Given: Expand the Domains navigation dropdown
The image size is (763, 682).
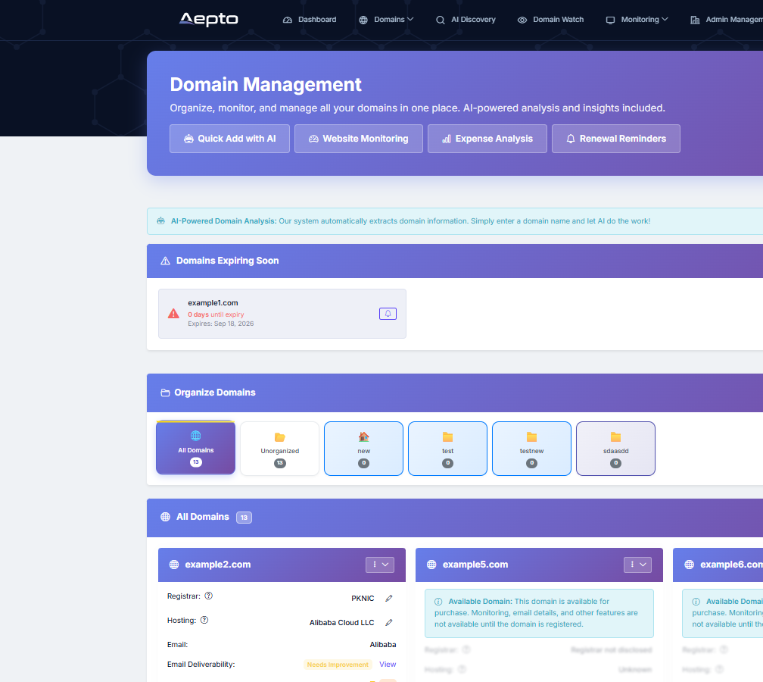Looking at the screenshot, I should [386, 20].
